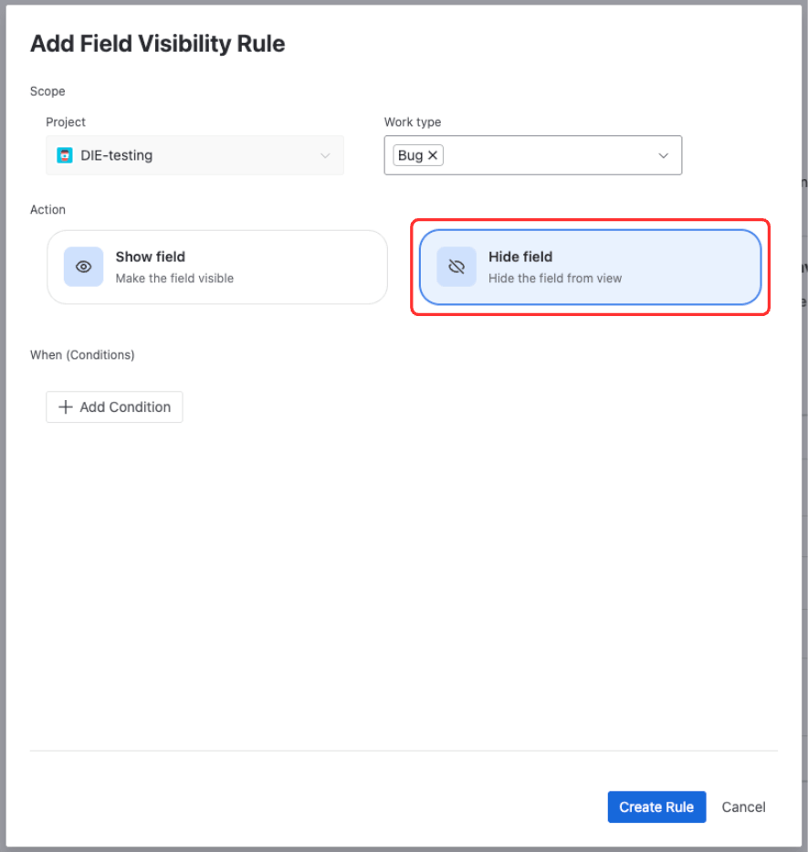This screenshot has height=852, width=808.
Task: Open the DIE-testing project picker
Action: (194, 155)
